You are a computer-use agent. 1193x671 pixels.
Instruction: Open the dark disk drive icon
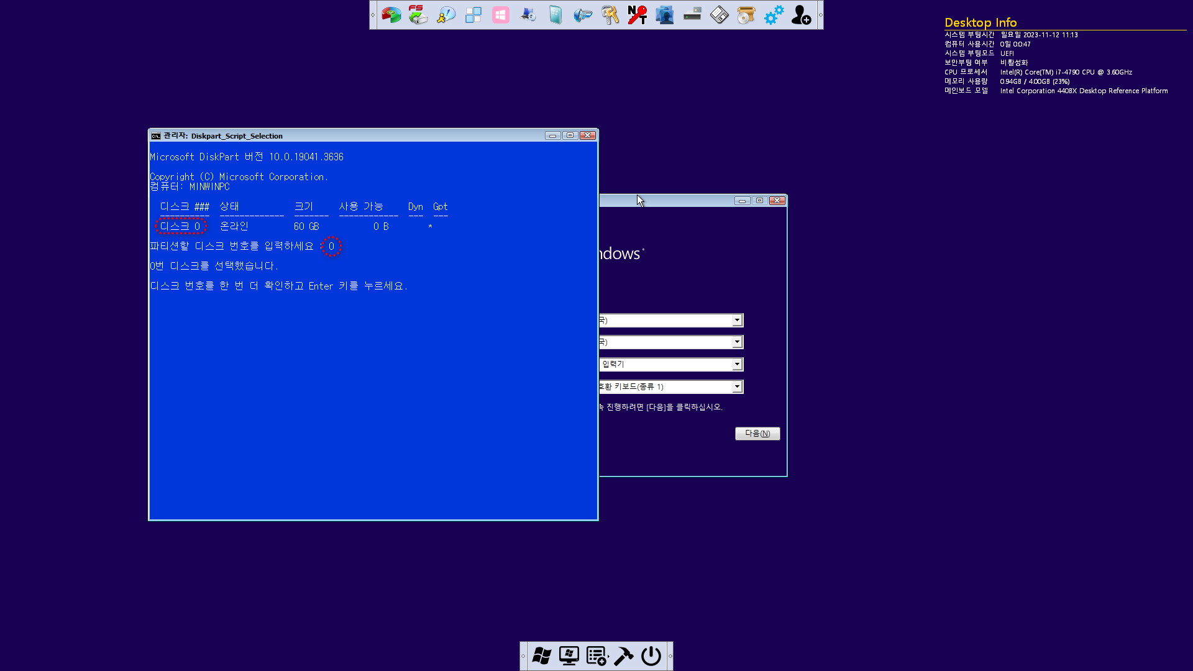(692, 15)
